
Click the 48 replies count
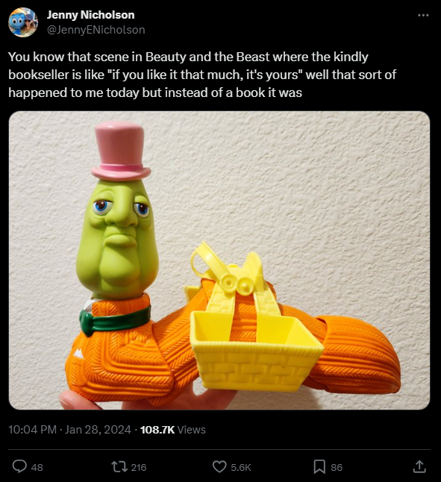pyautogui.click(x=37, y=467)
